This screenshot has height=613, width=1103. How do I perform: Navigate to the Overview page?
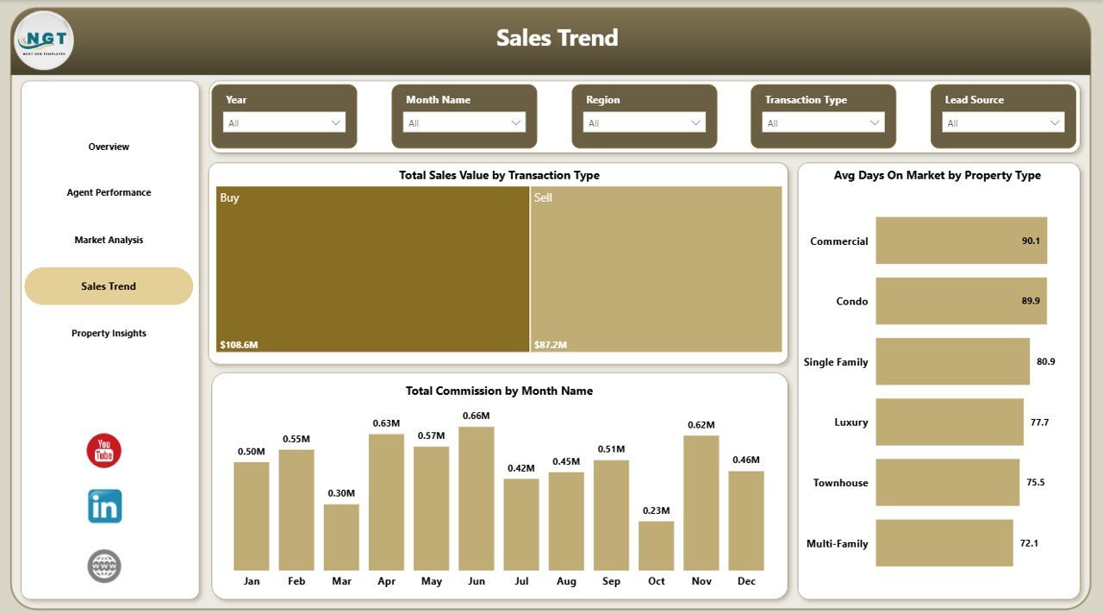[x=109, y=147]
